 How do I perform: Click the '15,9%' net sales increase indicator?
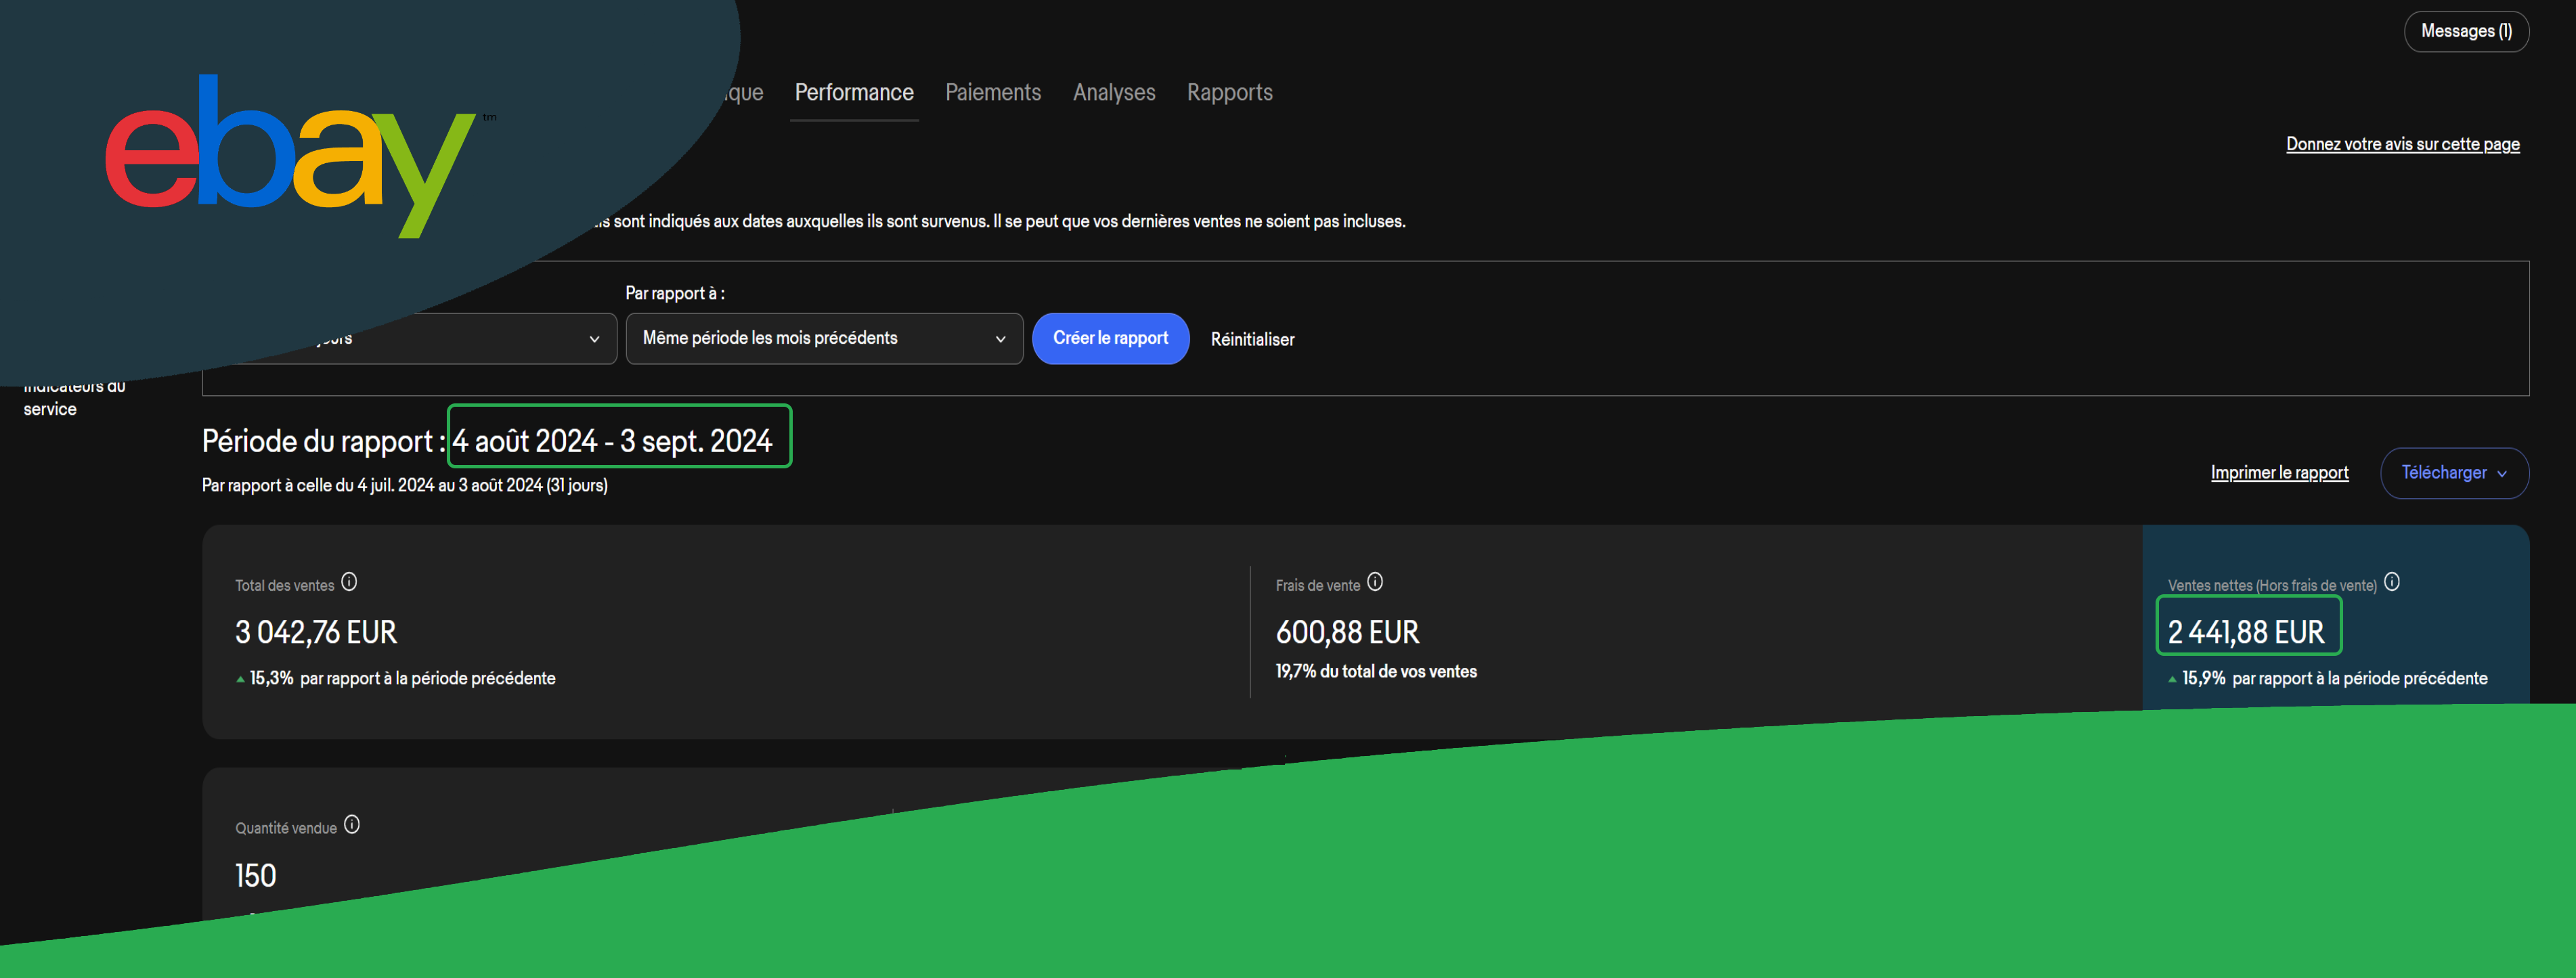2203,678
